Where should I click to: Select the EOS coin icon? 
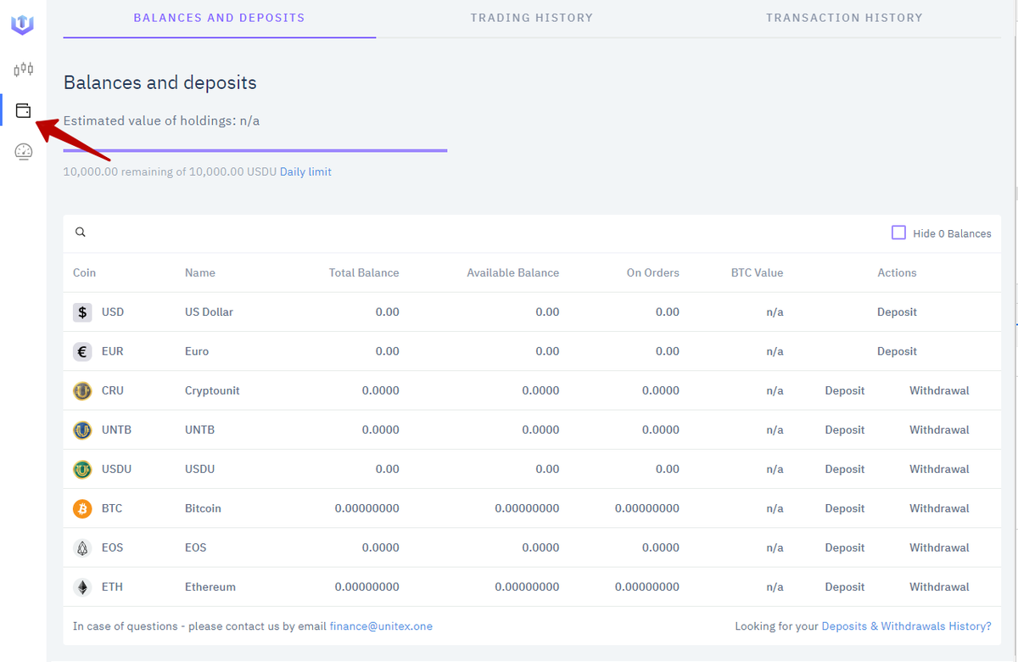[82, 547]
